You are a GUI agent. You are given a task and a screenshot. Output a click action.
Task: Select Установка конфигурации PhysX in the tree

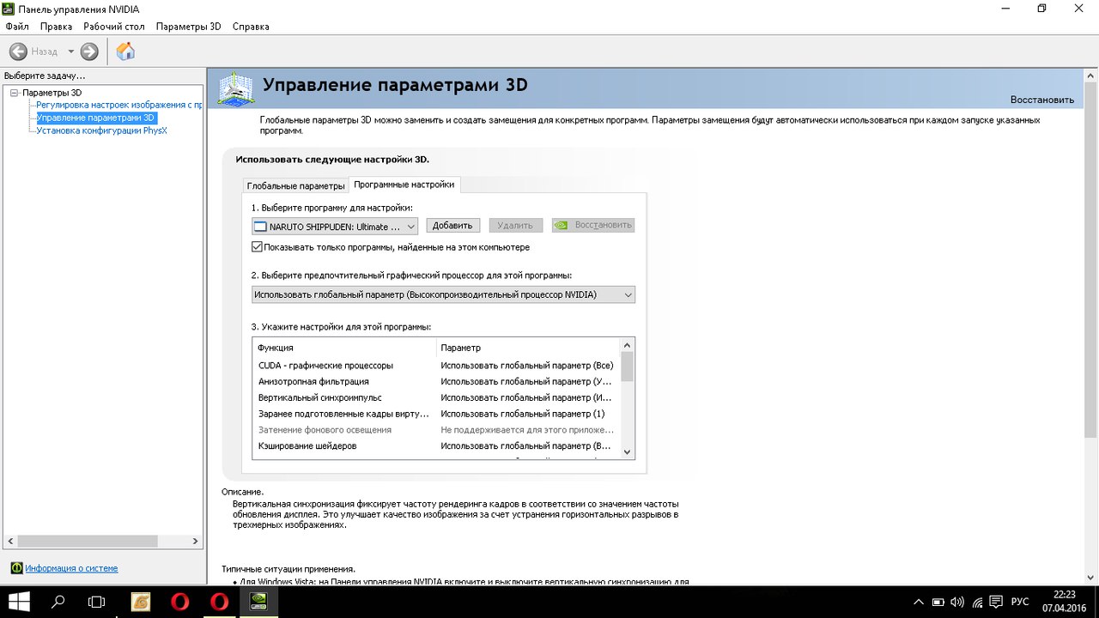tap(101, 130)
